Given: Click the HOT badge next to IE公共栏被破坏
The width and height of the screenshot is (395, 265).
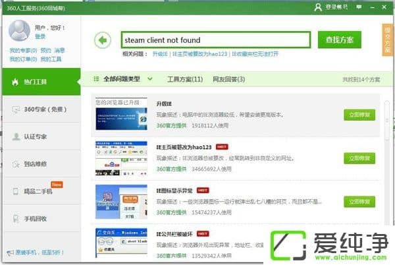Looking at the screenshot, I should 203,234.
